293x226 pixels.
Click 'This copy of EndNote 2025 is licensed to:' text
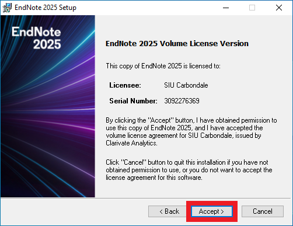163,66
